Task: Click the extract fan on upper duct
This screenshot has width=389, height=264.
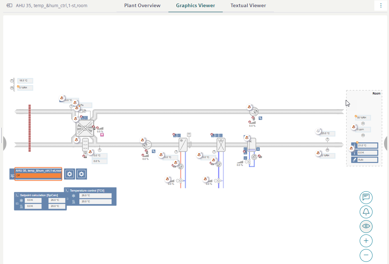Action: coord(254,111)
